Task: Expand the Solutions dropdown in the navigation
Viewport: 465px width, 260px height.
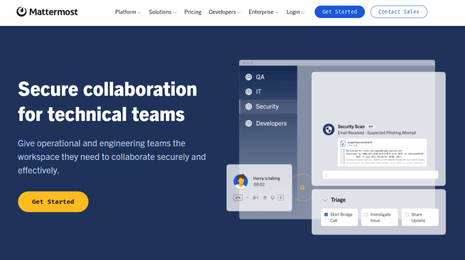Action: tap(163, 12)
